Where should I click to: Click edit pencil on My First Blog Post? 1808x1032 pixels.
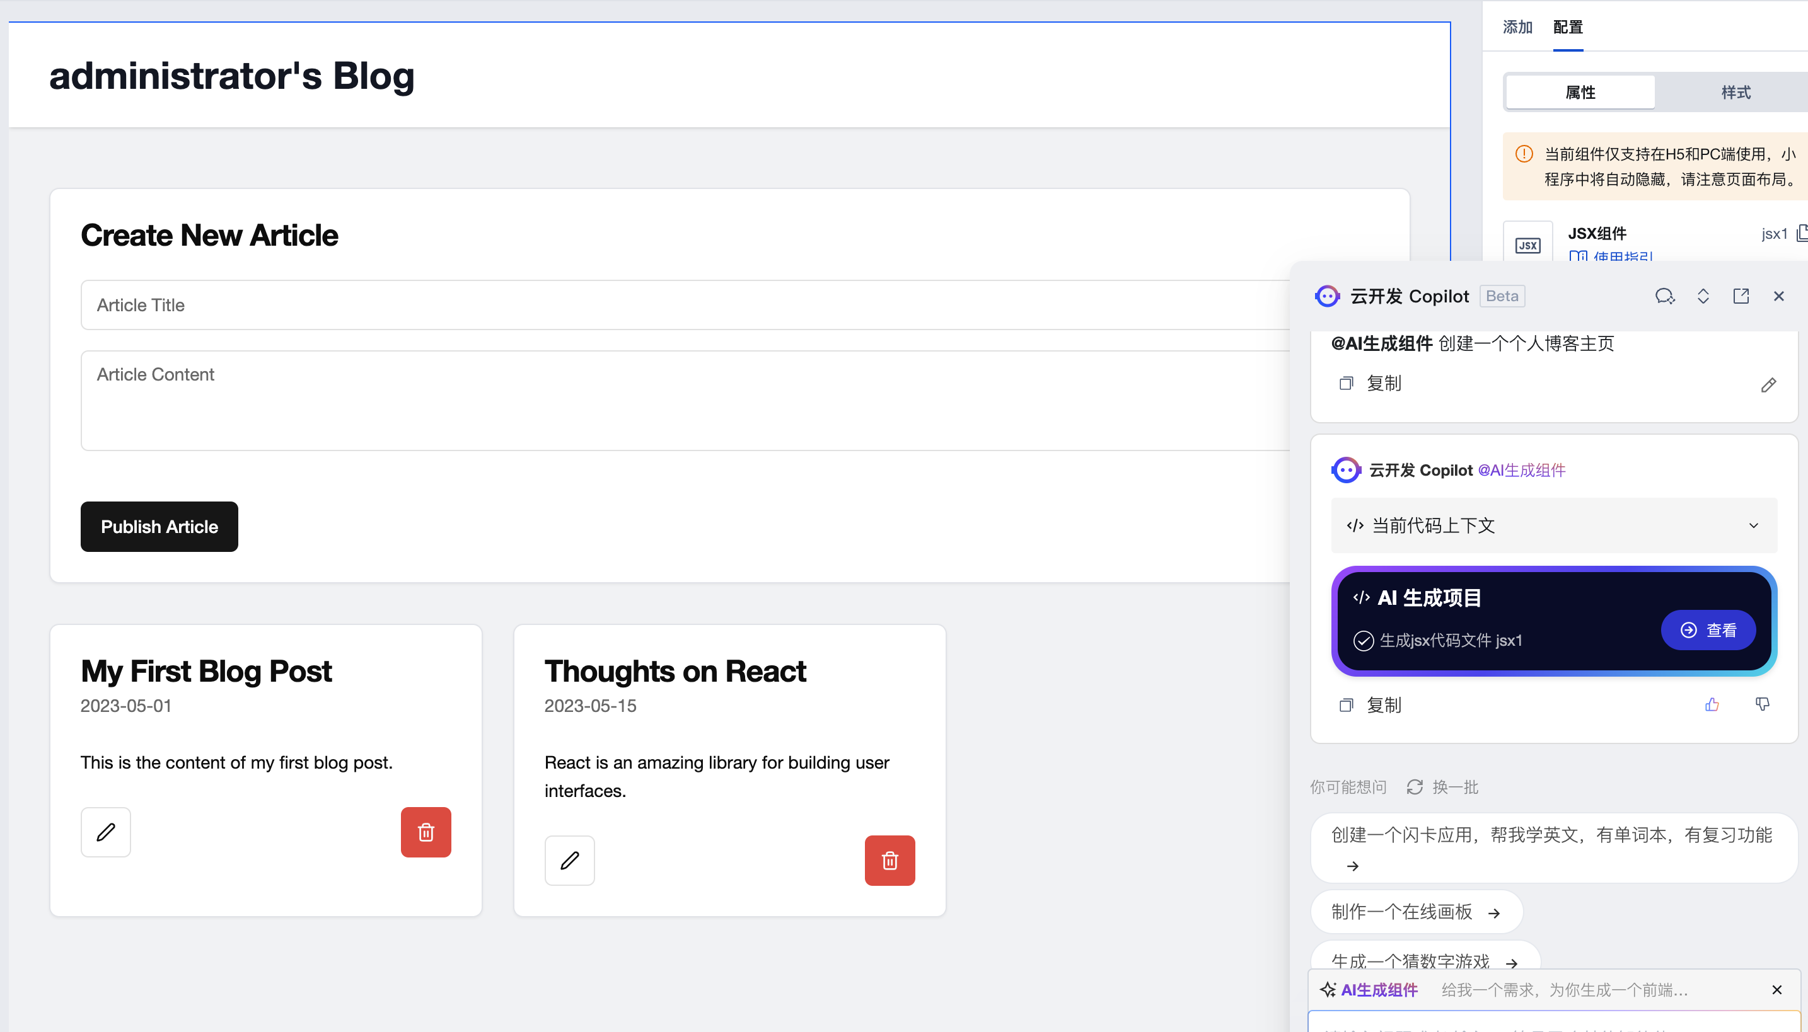(106, 832)
